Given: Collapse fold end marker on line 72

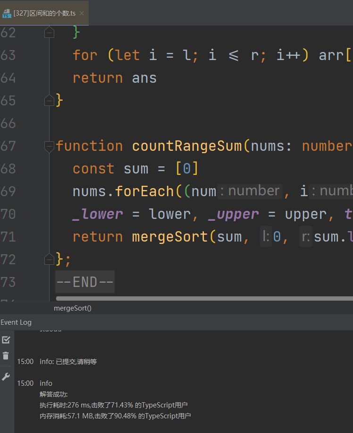Looking at the screenshot, I should 49,260.
